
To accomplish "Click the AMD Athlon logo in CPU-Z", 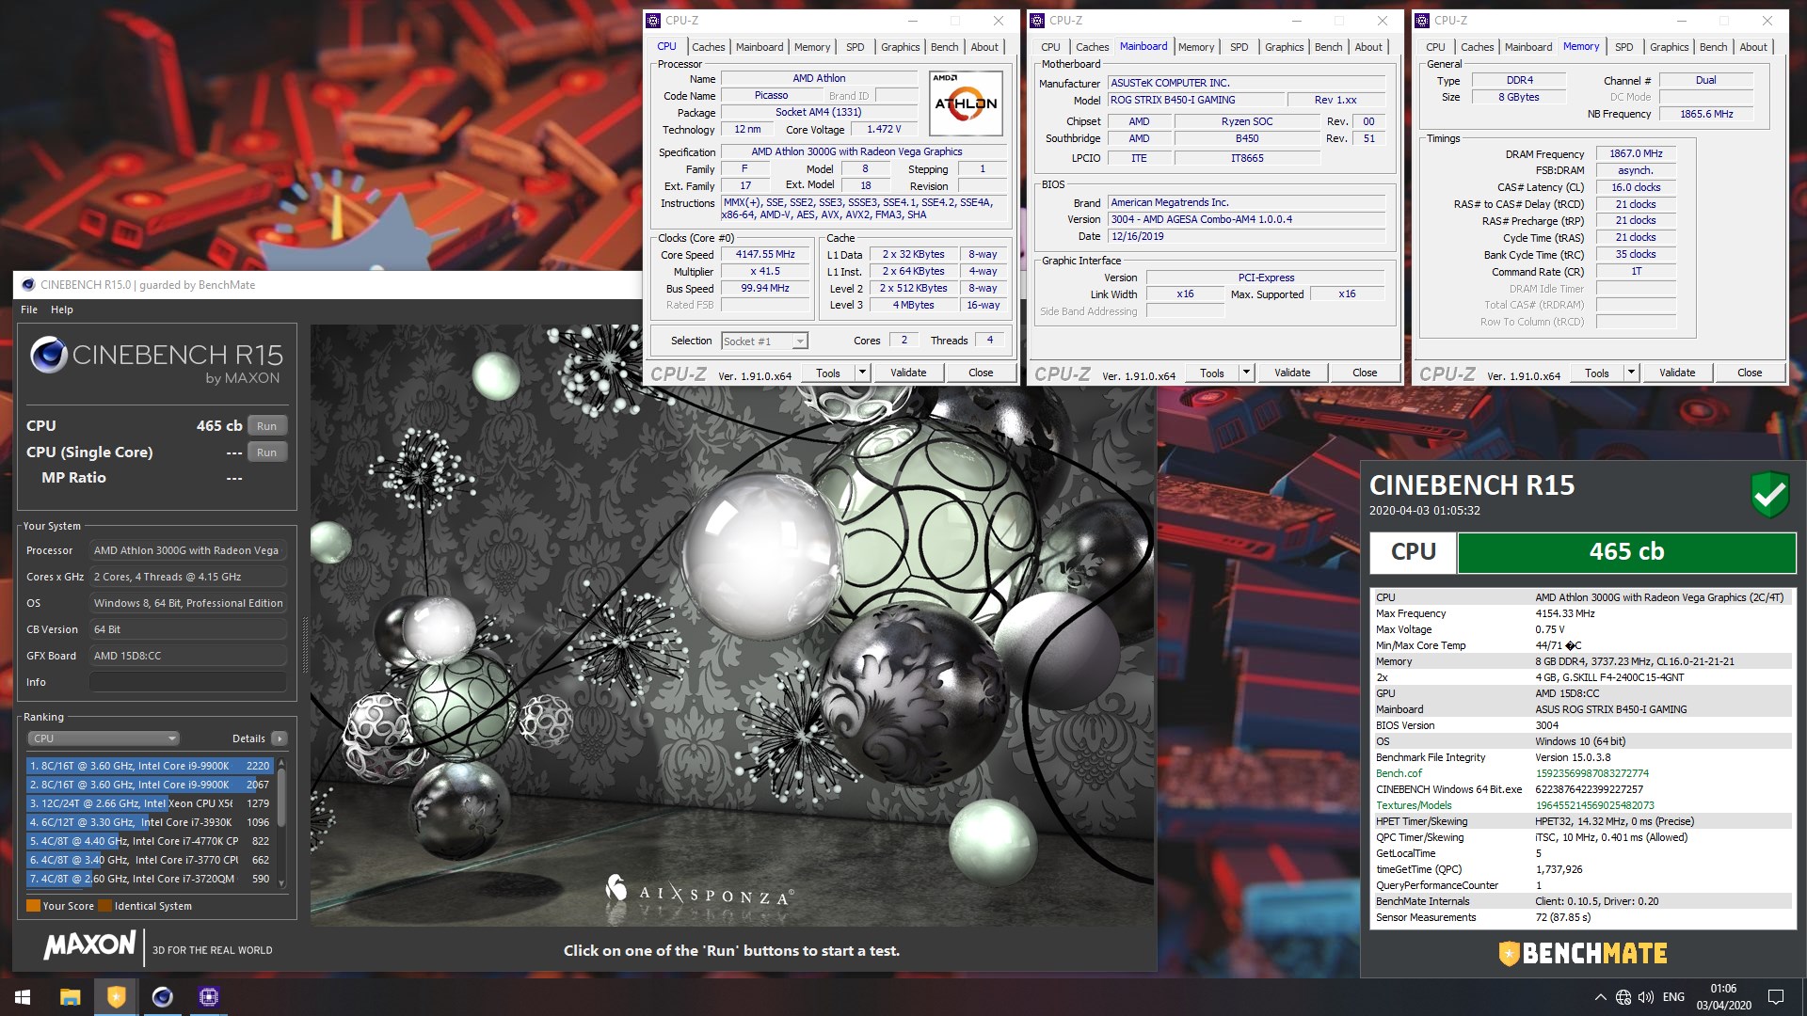I will coord(966,103).
